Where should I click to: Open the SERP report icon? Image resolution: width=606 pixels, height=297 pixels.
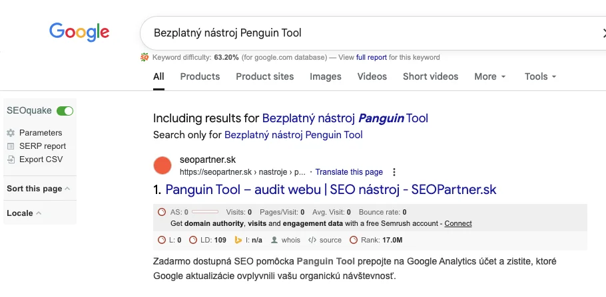11,146
